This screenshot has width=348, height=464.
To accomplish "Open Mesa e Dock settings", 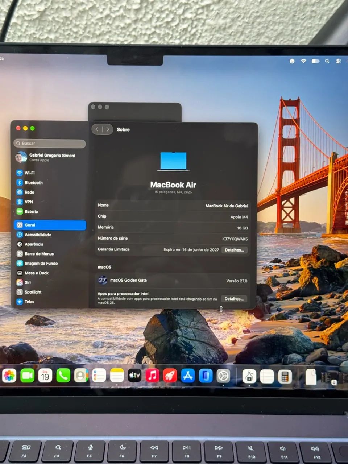I will click(32, 273).
